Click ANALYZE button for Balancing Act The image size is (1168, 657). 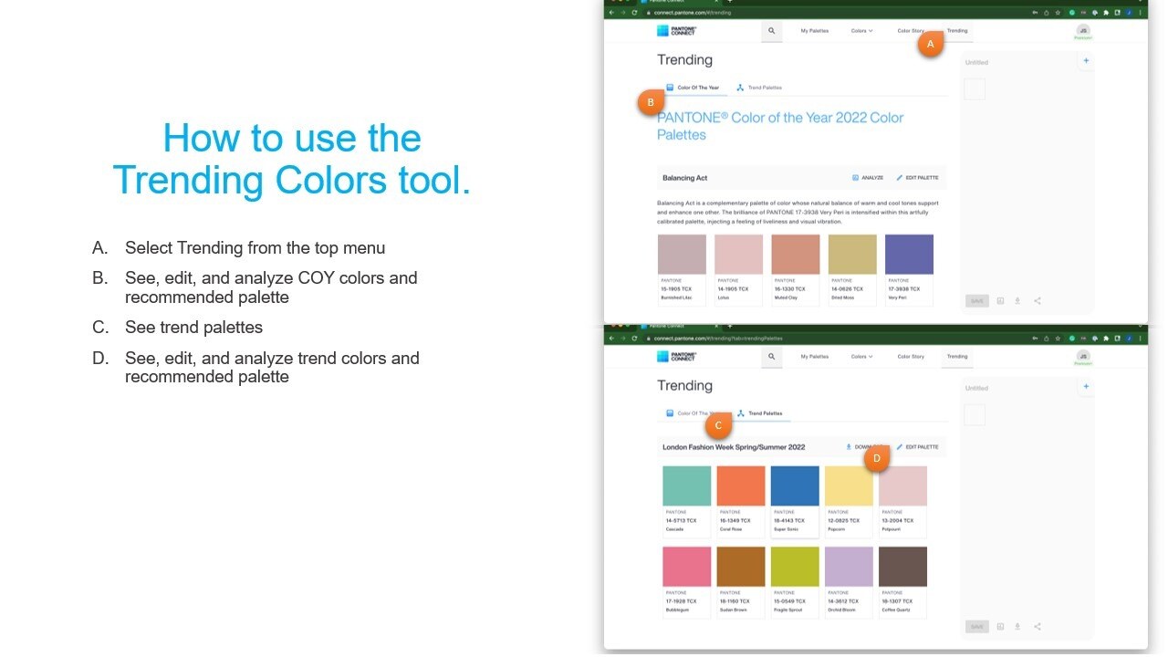(x=868, y=178)
